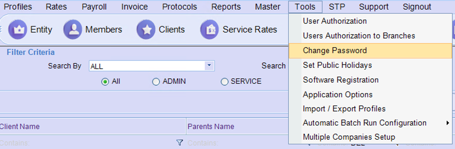Open Members via the person icon
Image resolution: width=455 pixels, height=149 pixels.
(72, 29)
